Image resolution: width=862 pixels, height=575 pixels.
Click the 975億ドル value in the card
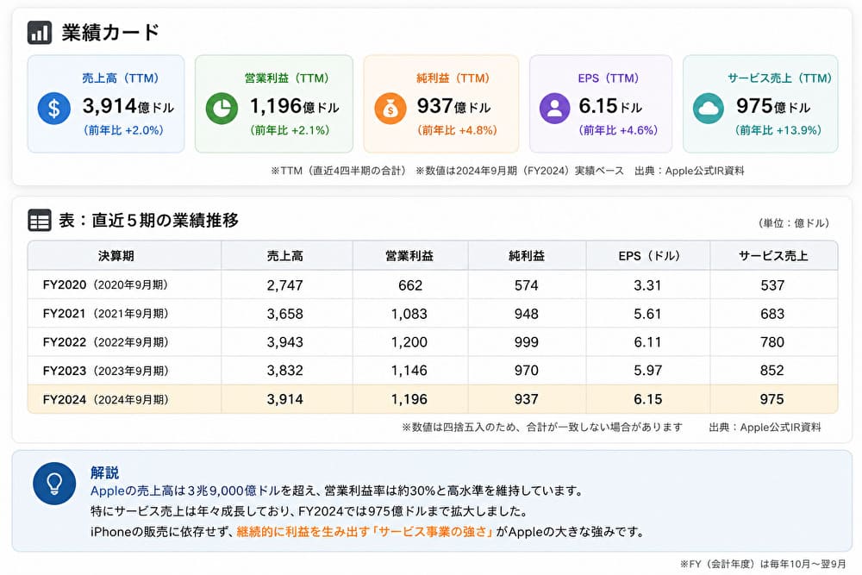click(x=773, y=105)
